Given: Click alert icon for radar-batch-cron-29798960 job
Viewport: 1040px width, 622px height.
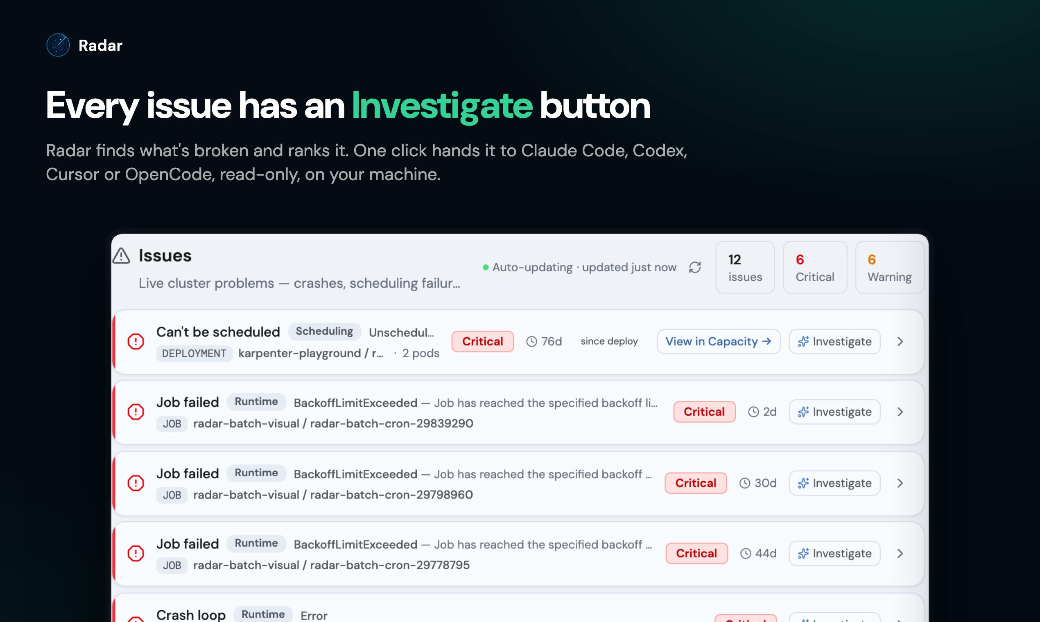Looking at the screenshot, I should 136,483.
